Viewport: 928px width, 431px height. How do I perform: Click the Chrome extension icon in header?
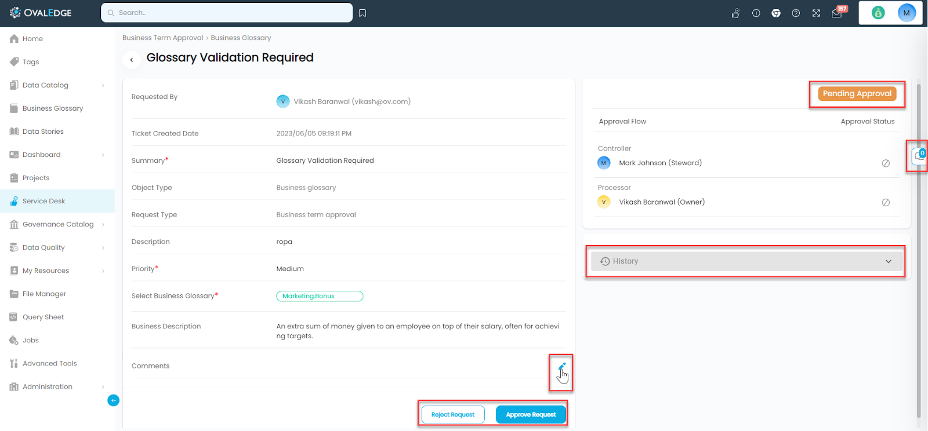[x=776, y=13]
